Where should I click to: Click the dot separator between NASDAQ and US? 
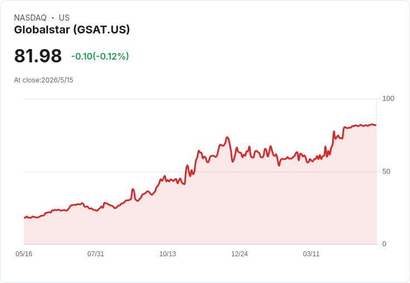(53, 18)
